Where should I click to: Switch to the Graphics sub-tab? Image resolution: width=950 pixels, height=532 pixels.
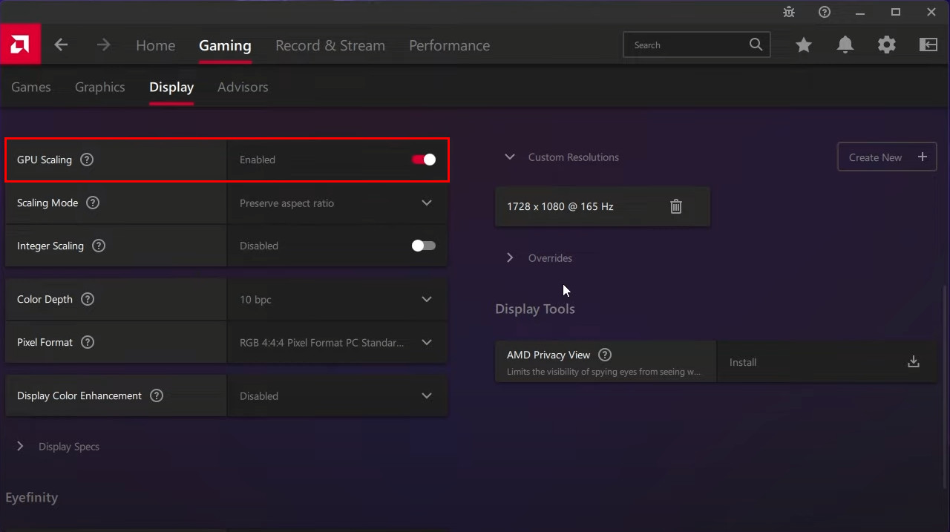99,87
